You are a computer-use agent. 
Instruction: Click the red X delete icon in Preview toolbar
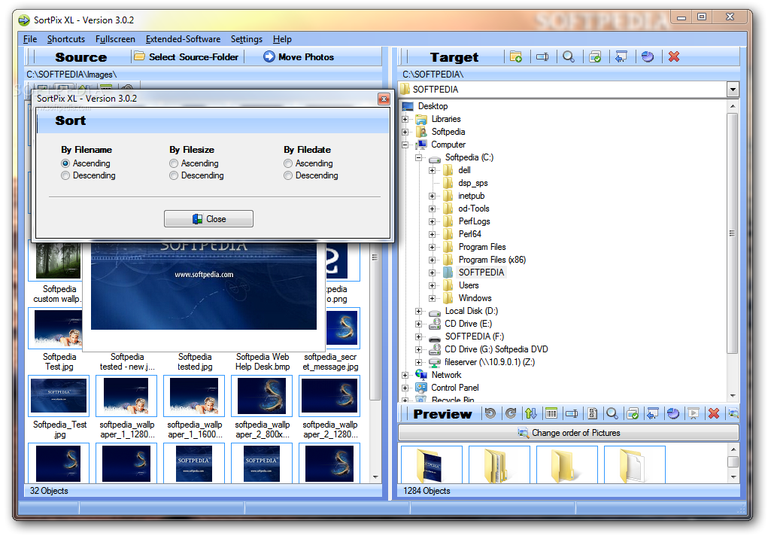click(x=714, y=413)
